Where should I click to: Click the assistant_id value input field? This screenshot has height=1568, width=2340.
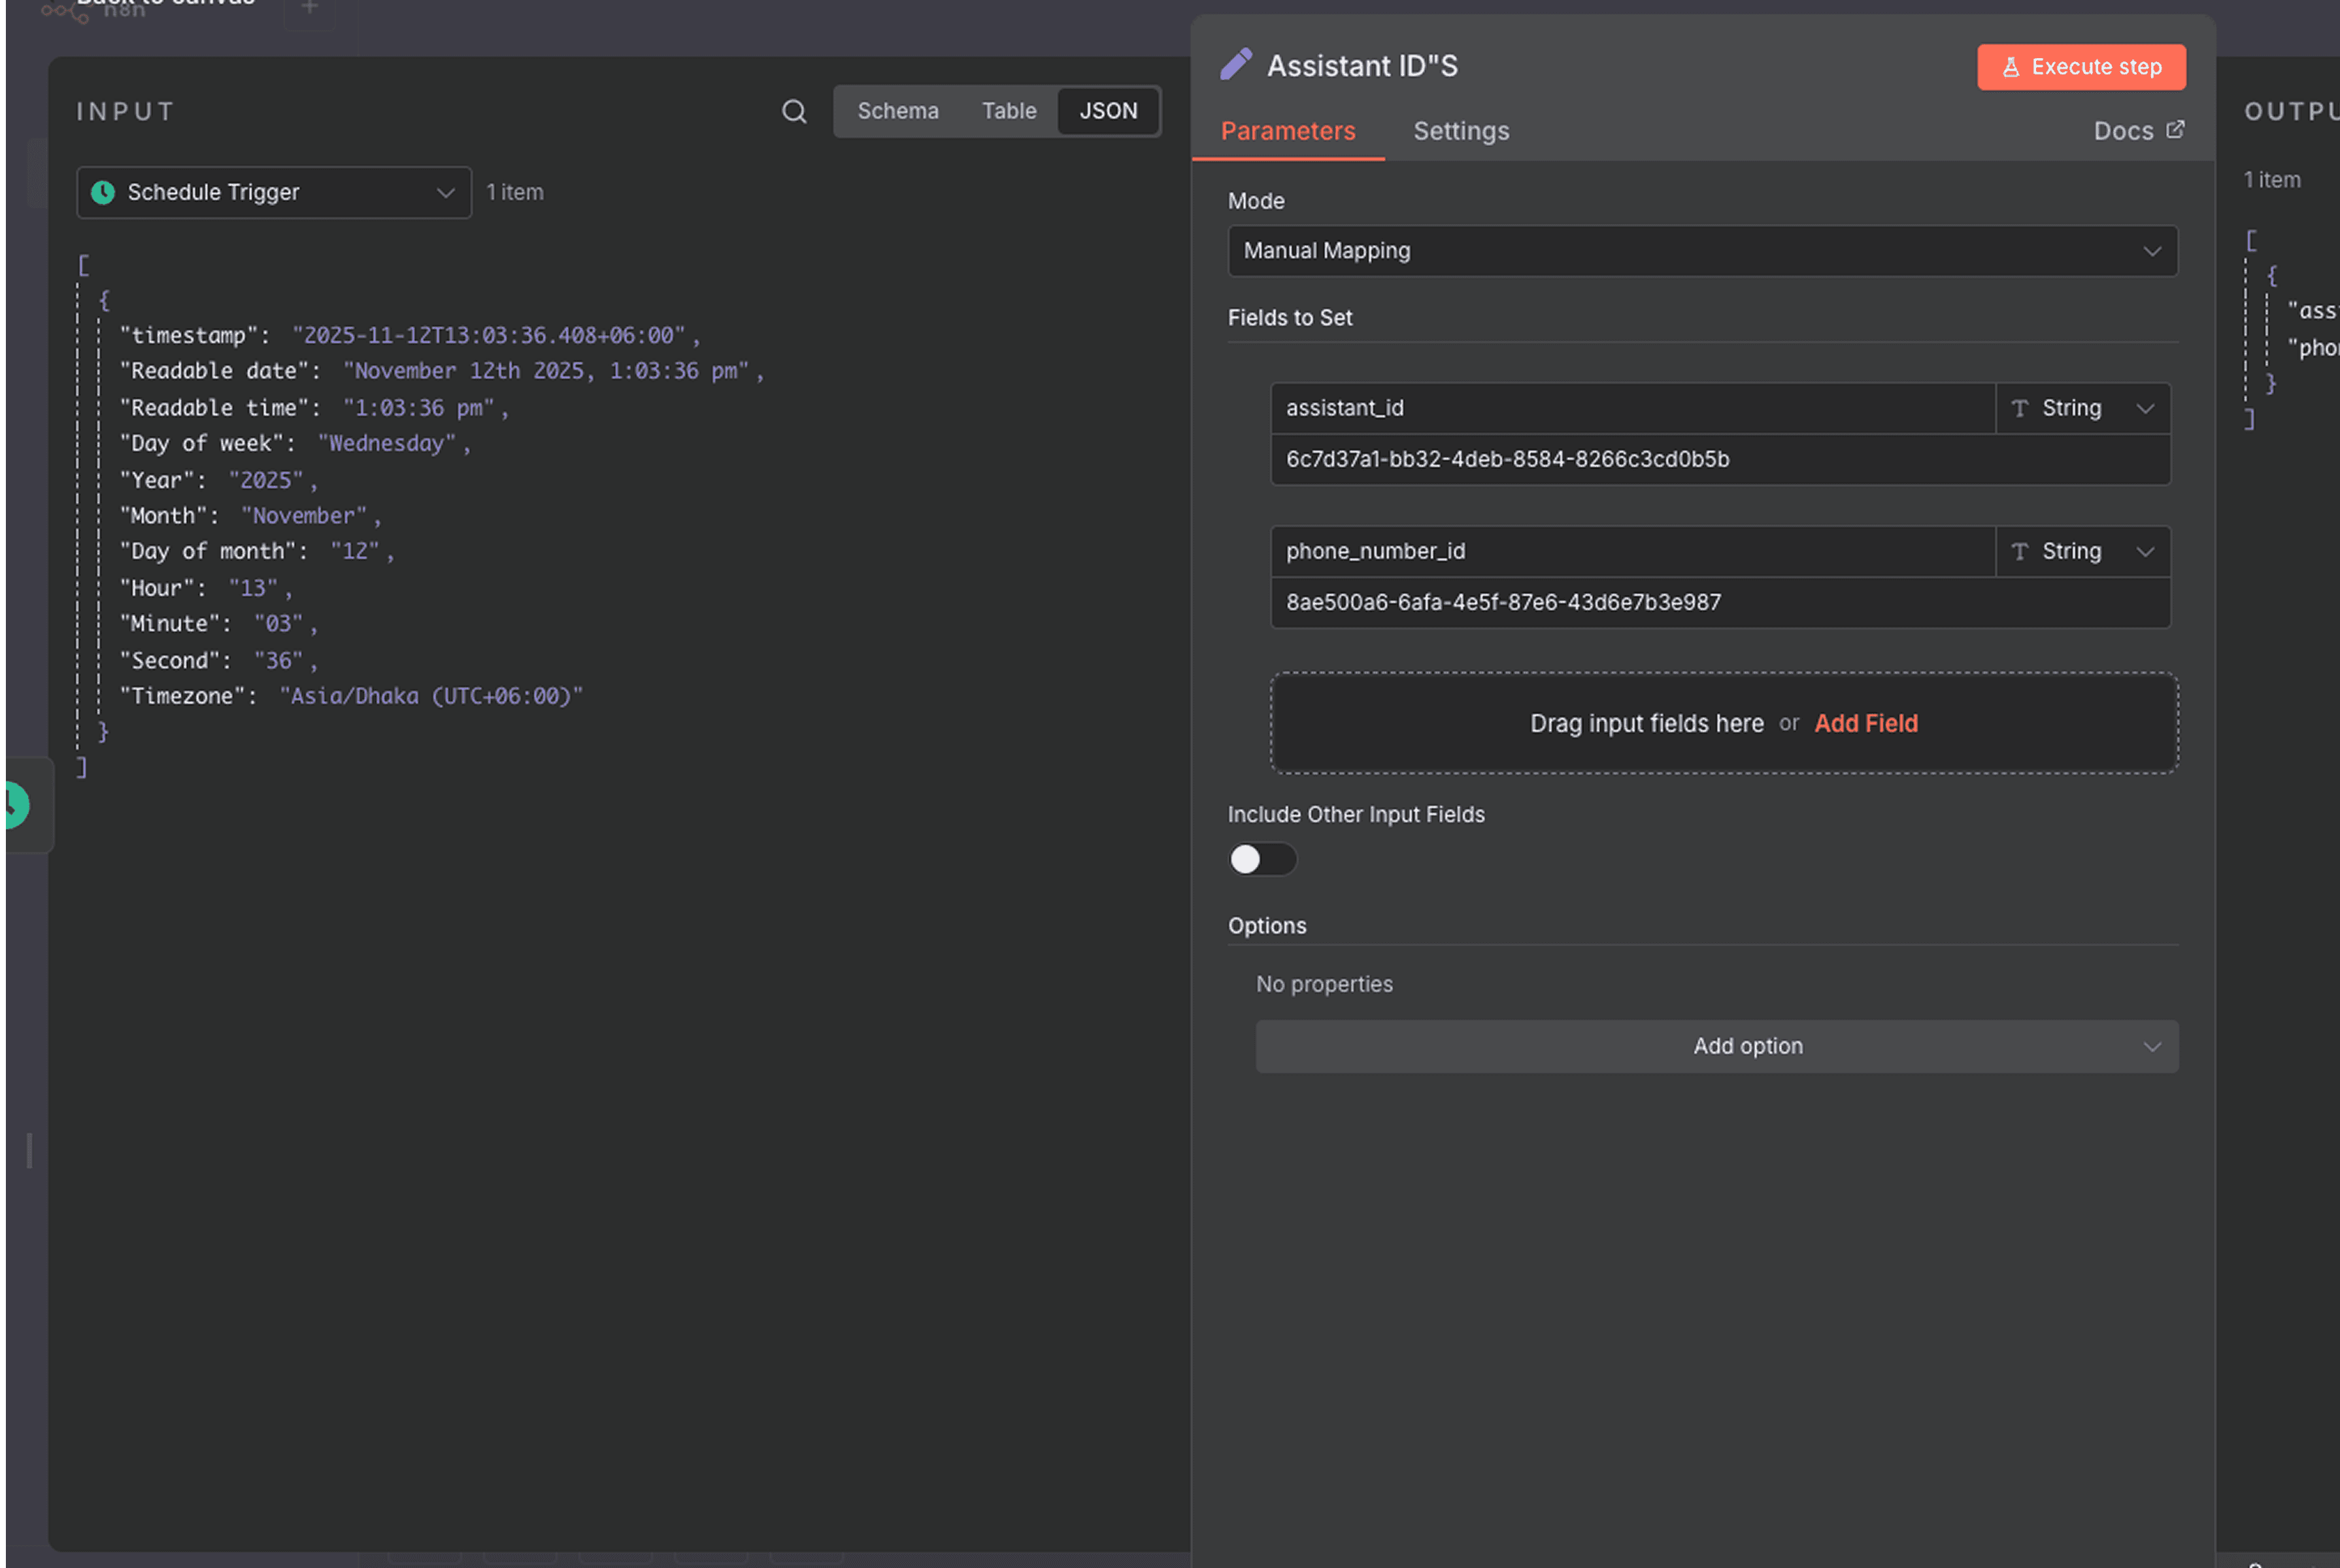click(1719, 459)
